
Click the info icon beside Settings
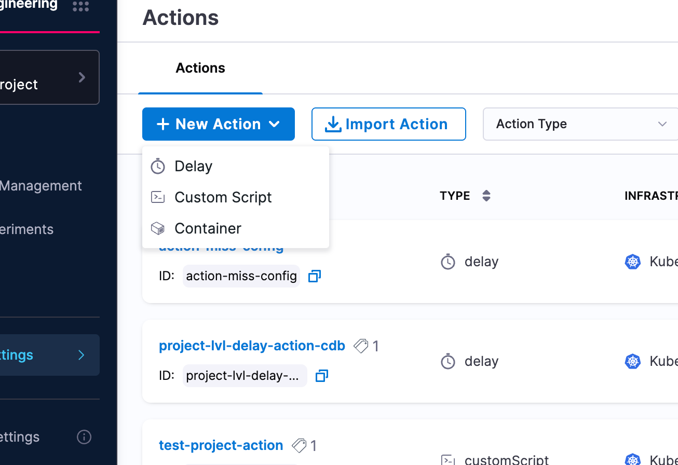pyautogui.click(x=84, y=437)
